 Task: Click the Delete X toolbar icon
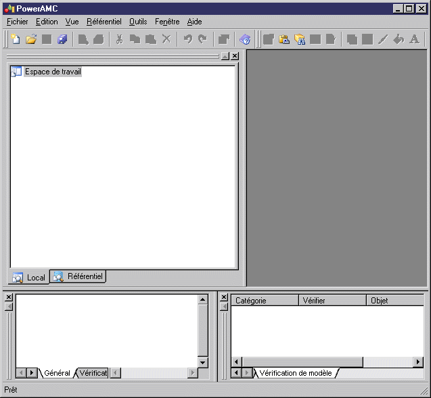coord(166,39)
